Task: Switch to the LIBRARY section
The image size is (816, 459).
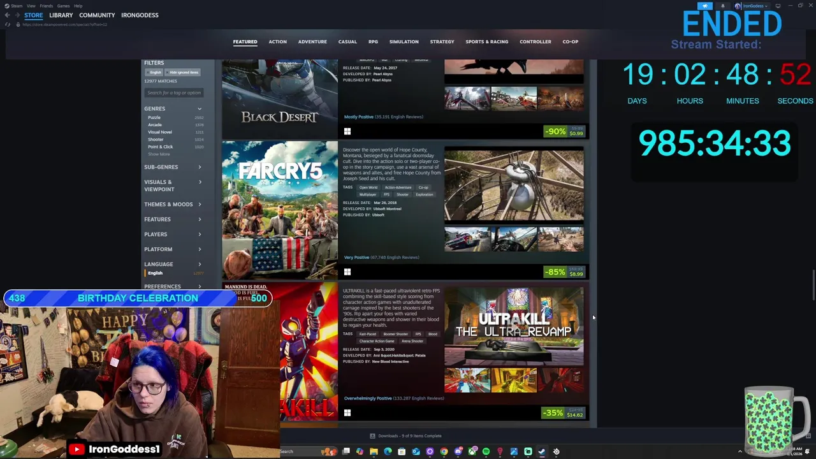Action: (61, 15)
